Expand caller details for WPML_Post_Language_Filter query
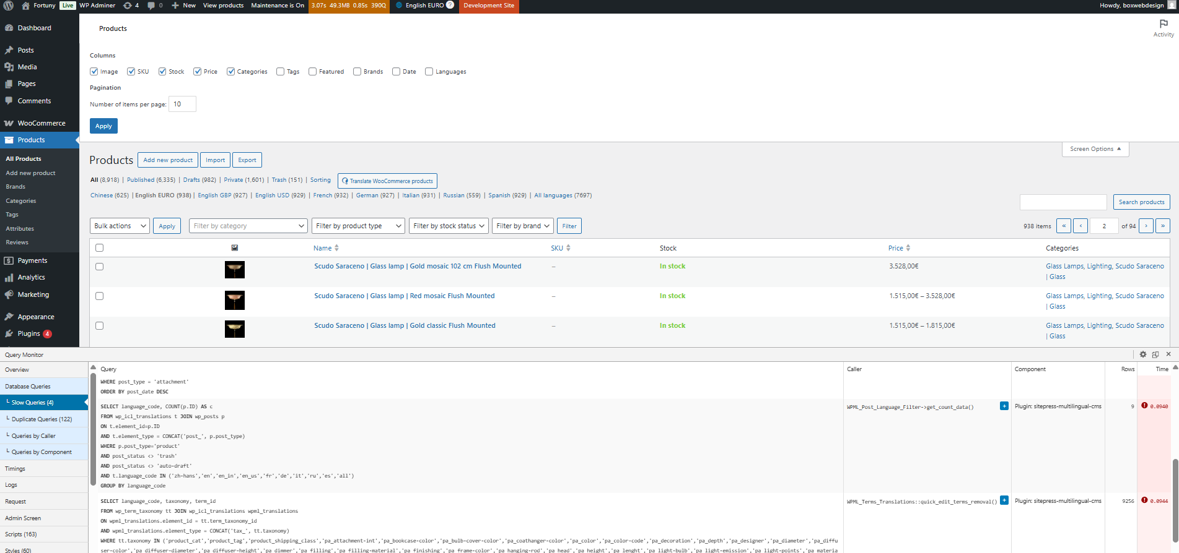Image resolution: width=1179 pixels, height=553 pixels. coord(1004,406)
